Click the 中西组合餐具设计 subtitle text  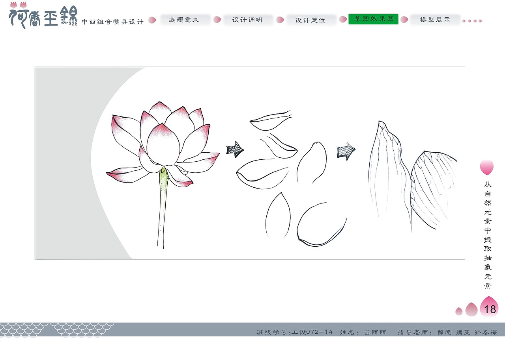coord(112,22)
